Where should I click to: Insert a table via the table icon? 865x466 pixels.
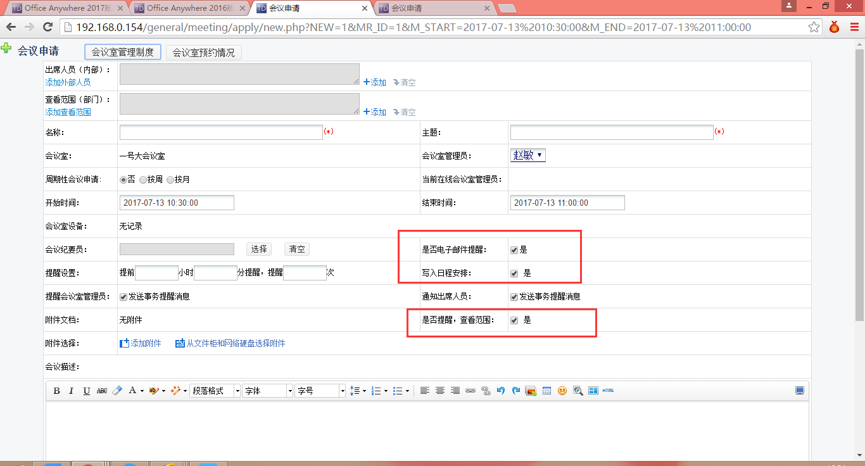pyautogui.click(x=547, y=391)
